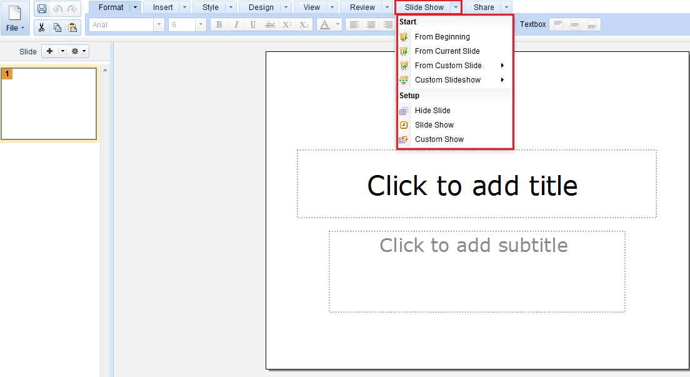Image resolution: width=690 pixels, height=377 pixels.
Task: Apply superscript formatting
Action: [287, 24]
